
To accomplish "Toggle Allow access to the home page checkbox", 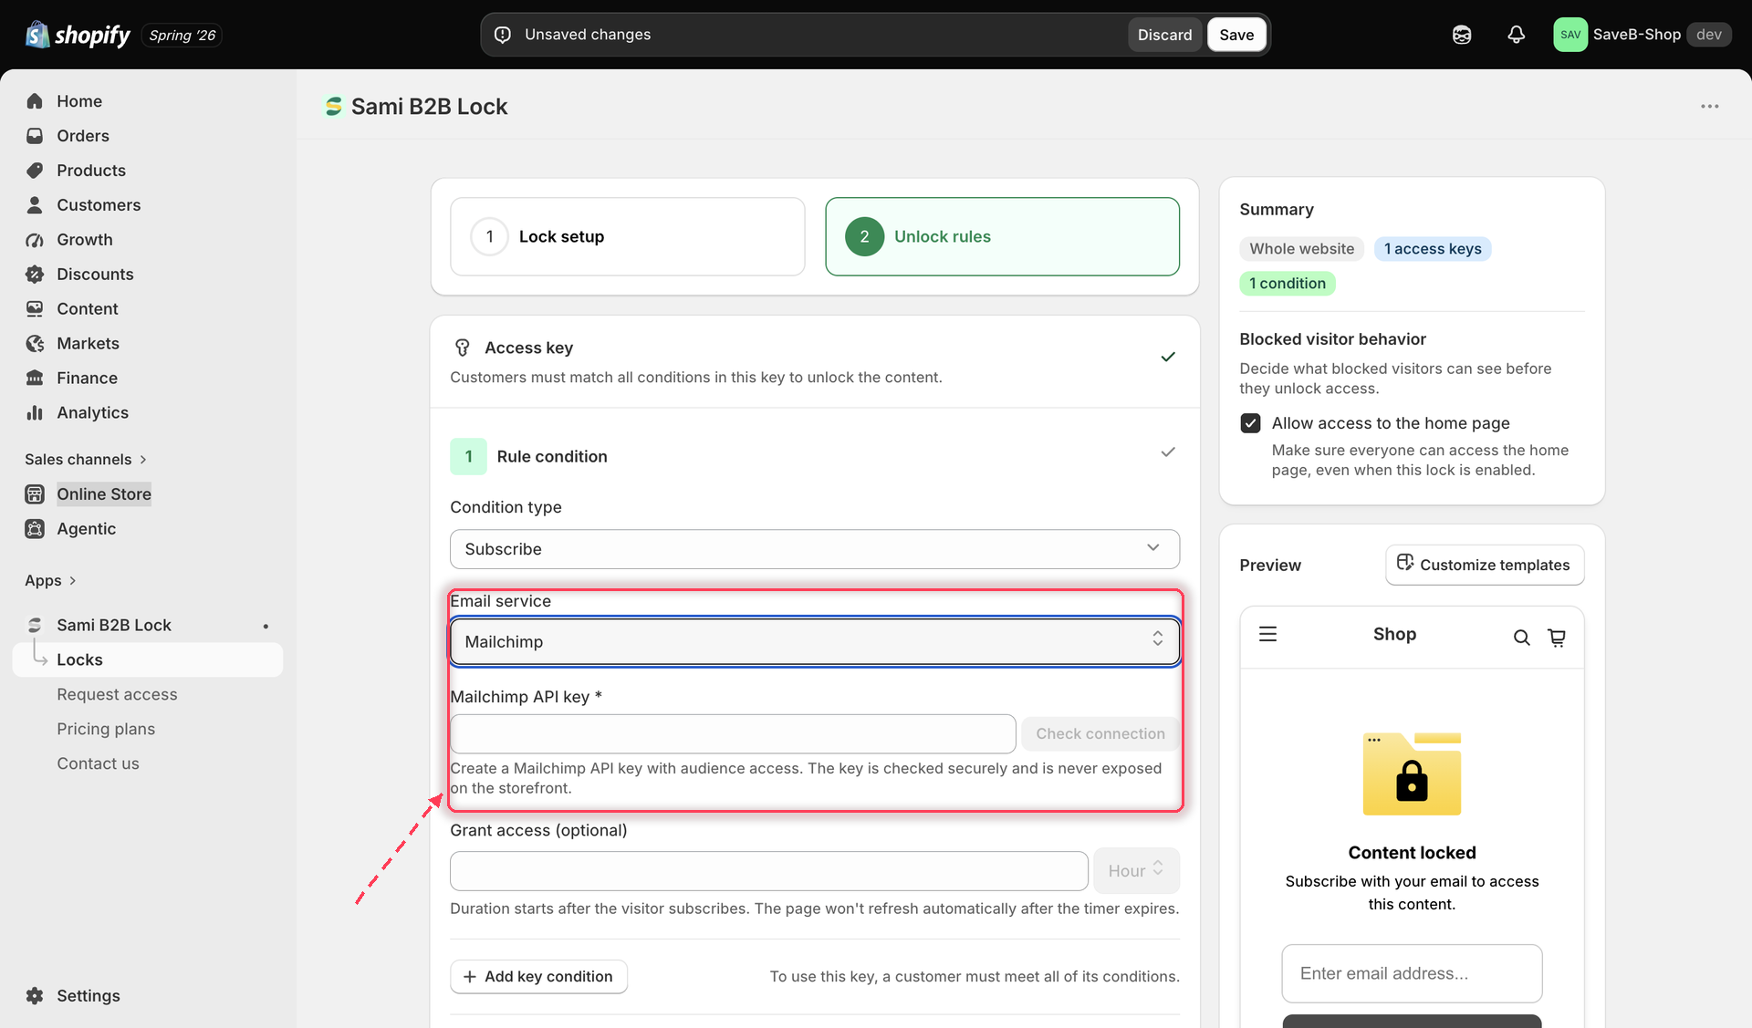I will pos(1250,423).
